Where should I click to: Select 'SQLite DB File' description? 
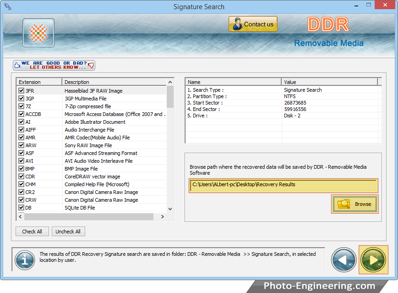(x=80, y=208)
